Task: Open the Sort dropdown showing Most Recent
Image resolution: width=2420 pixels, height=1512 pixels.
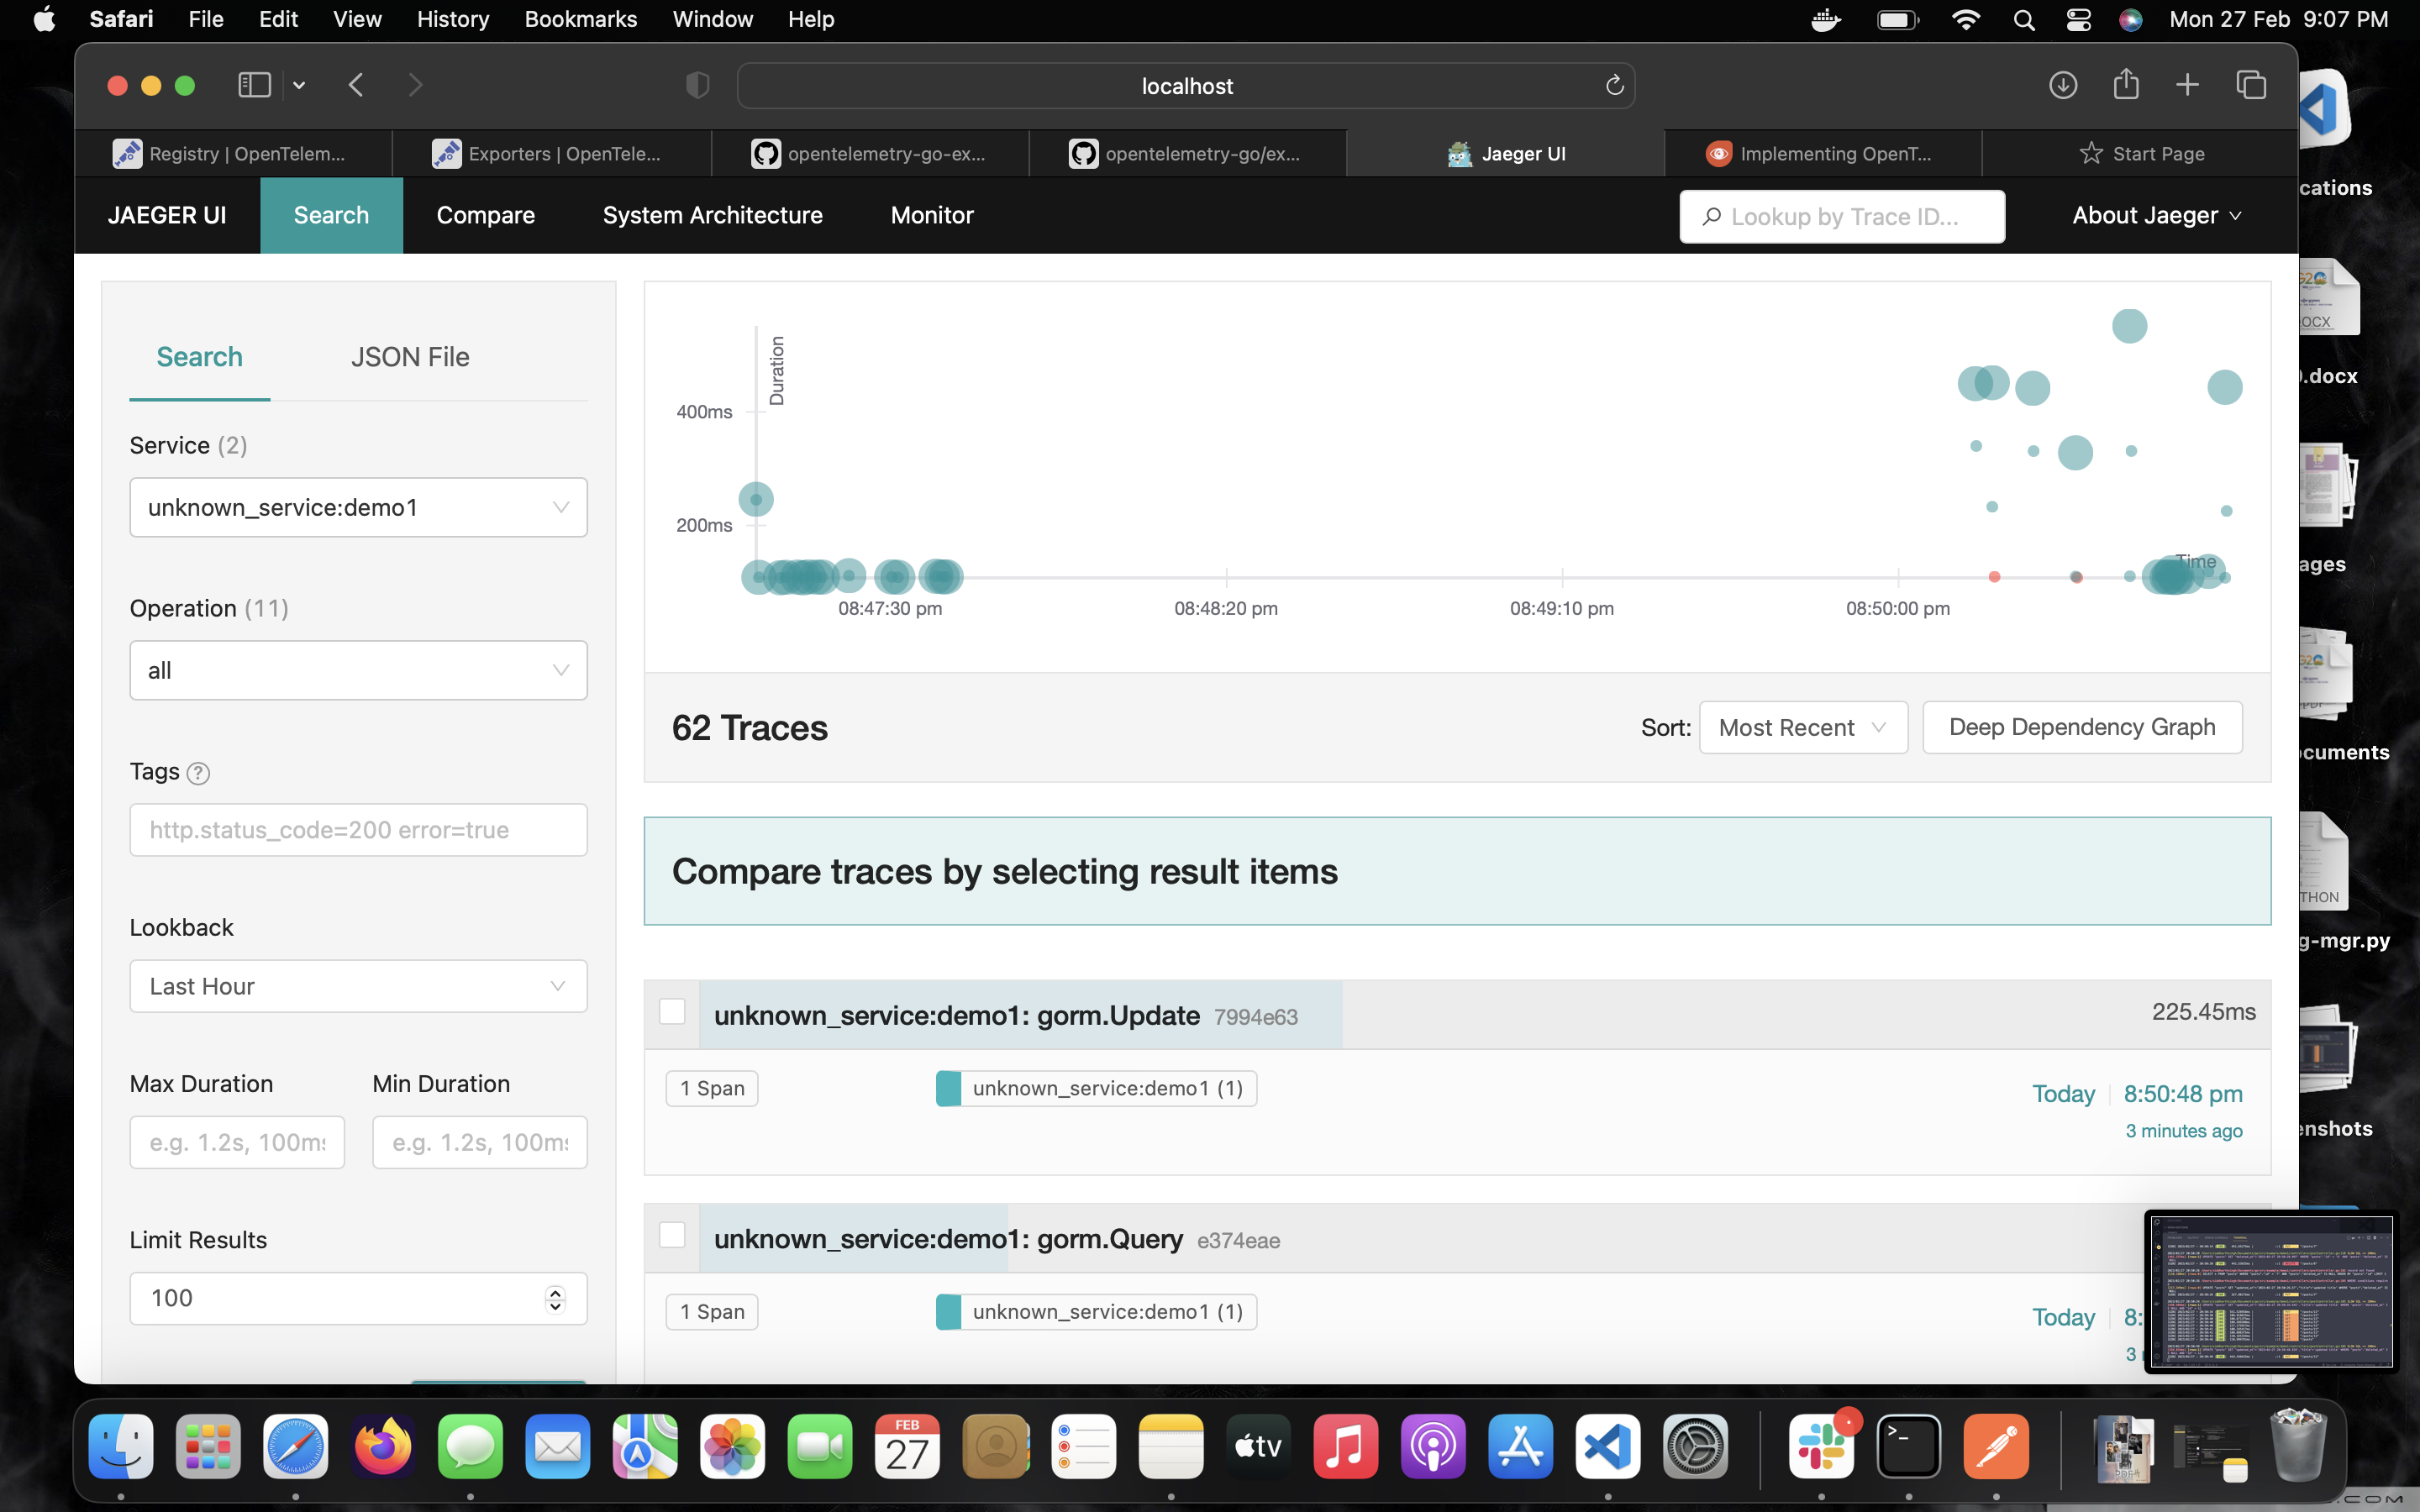Action: click(1802, 728)
